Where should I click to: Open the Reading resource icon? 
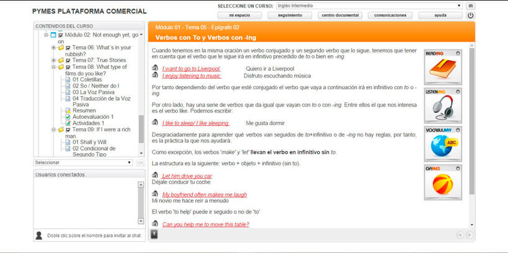pyautogui.click(x=443, y=68)
